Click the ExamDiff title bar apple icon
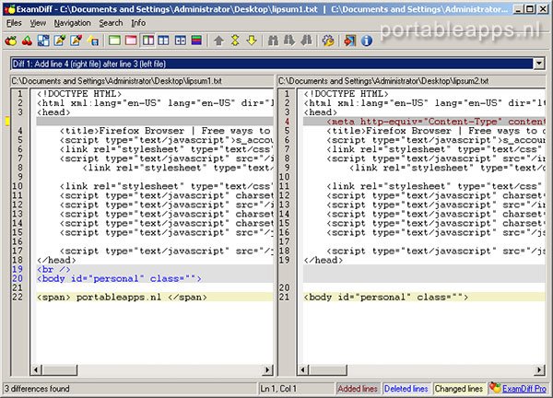 tap(10, 9)
